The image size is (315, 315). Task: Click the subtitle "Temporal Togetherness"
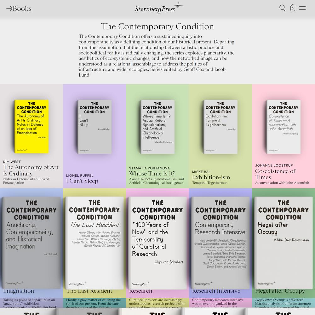[210, 183]
